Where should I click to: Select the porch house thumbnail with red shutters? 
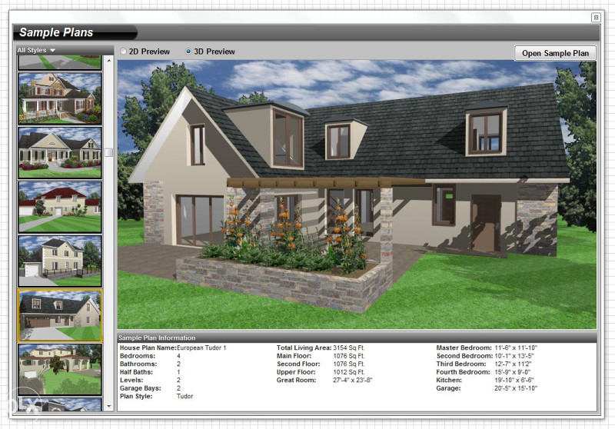(60, 98)
